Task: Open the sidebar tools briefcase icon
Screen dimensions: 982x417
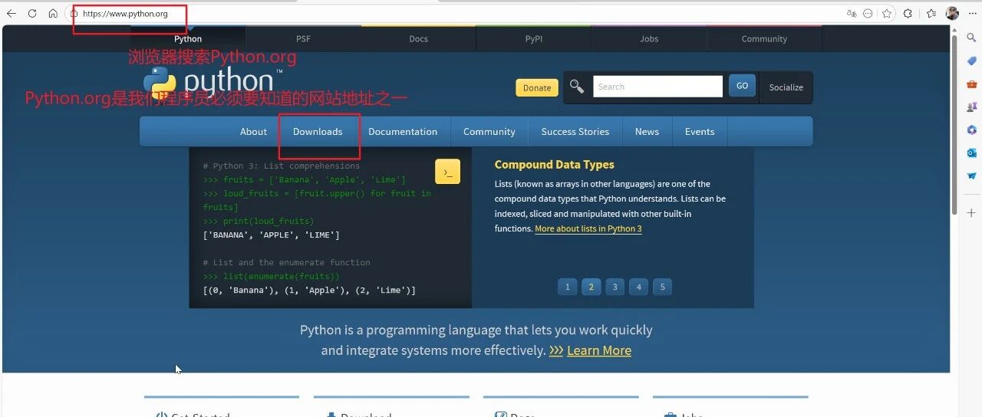Action: coord(971,84)
